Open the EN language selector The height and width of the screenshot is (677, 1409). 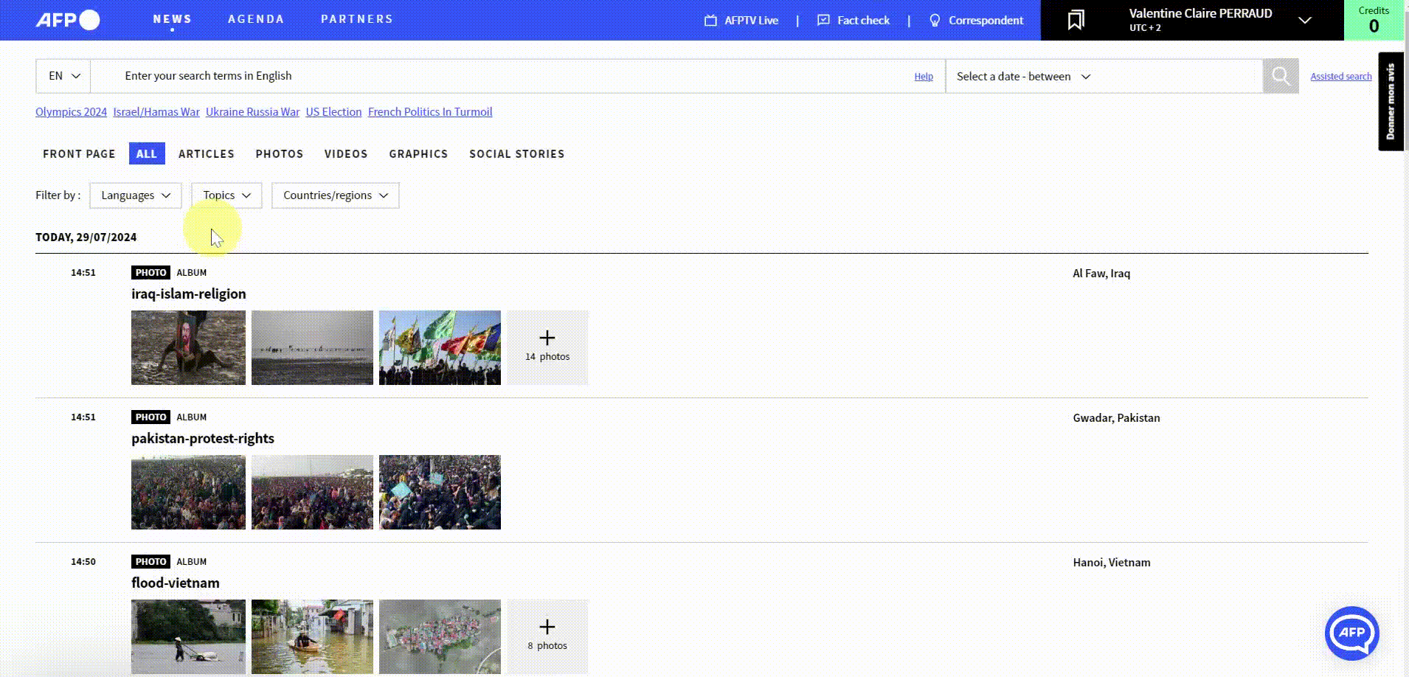point(63,76)
